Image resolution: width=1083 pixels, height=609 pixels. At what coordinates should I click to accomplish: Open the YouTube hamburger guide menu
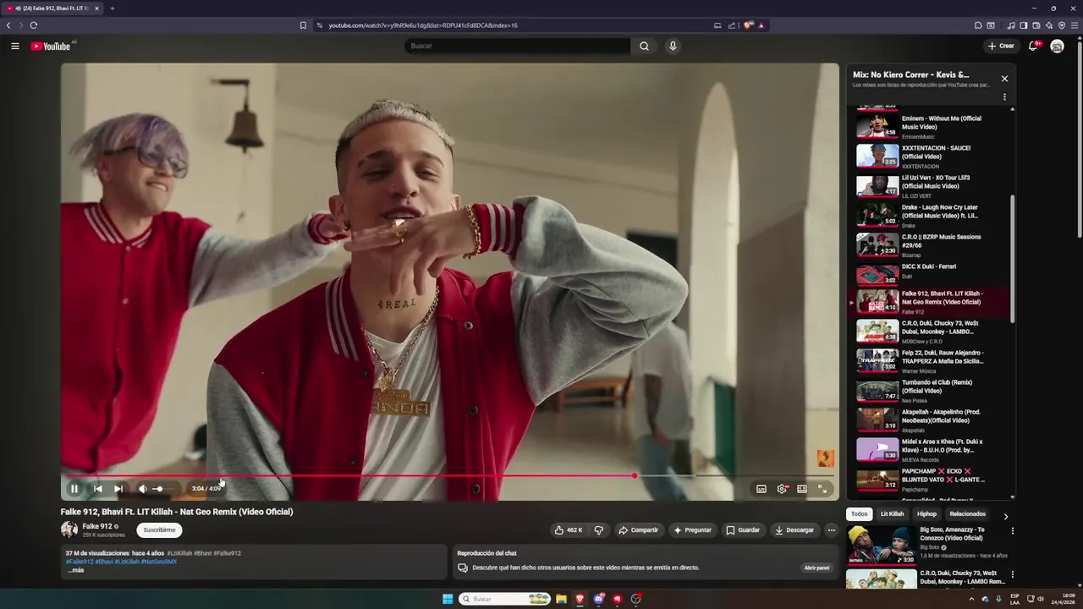(x=15, y=46)
